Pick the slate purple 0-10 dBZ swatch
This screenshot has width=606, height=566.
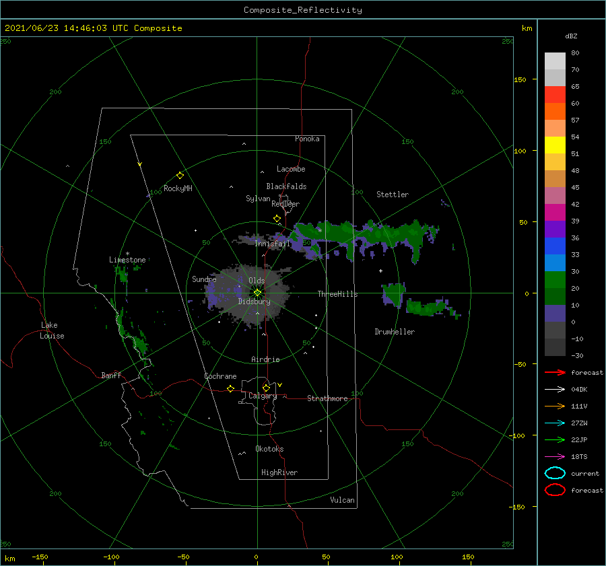point(555,314)
